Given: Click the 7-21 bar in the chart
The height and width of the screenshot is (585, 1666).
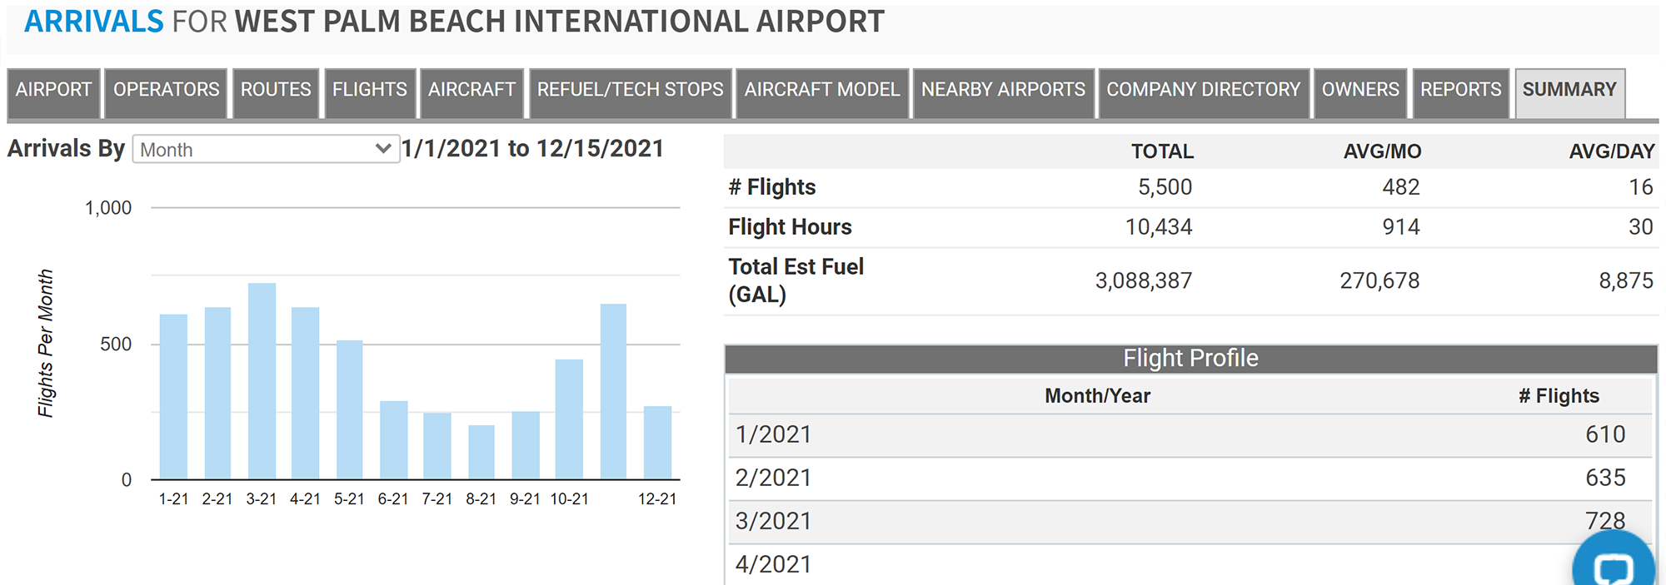Looking at the screenshot, I should [437, 445].
